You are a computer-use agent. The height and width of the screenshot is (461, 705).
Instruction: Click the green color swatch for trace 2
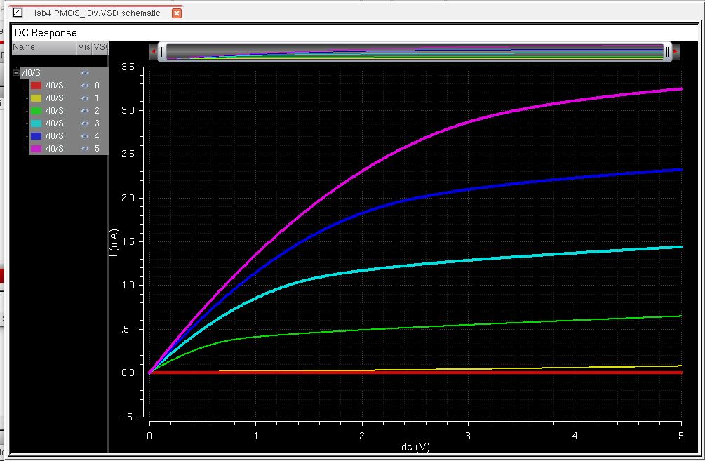(x=36, y=111)
